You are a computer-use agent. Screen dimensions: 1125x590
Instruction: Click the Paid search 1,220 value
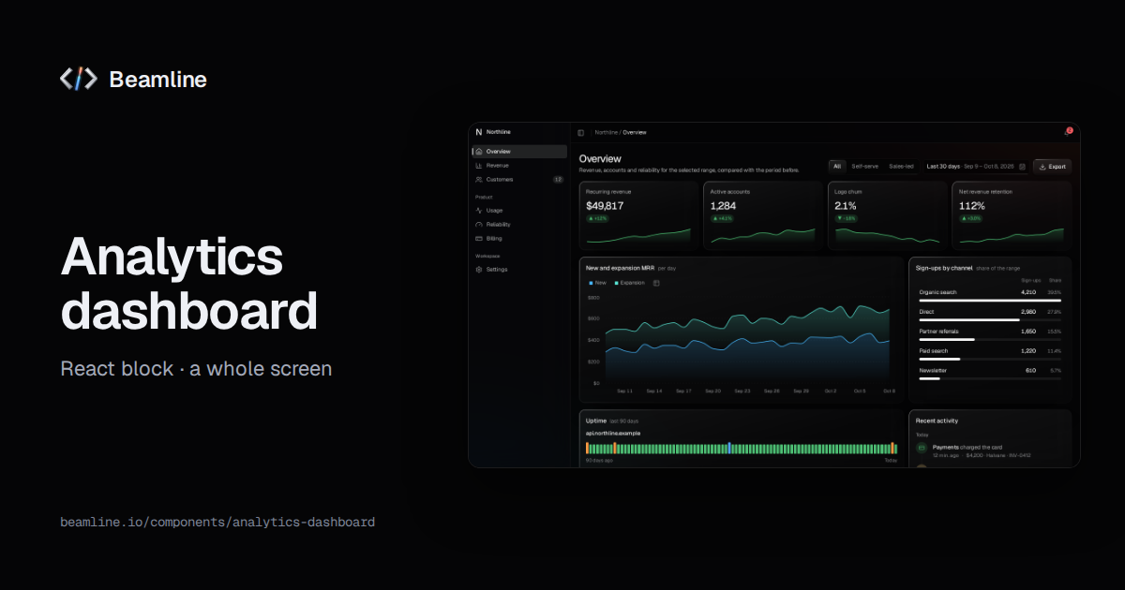click(x=1028, y=351)
